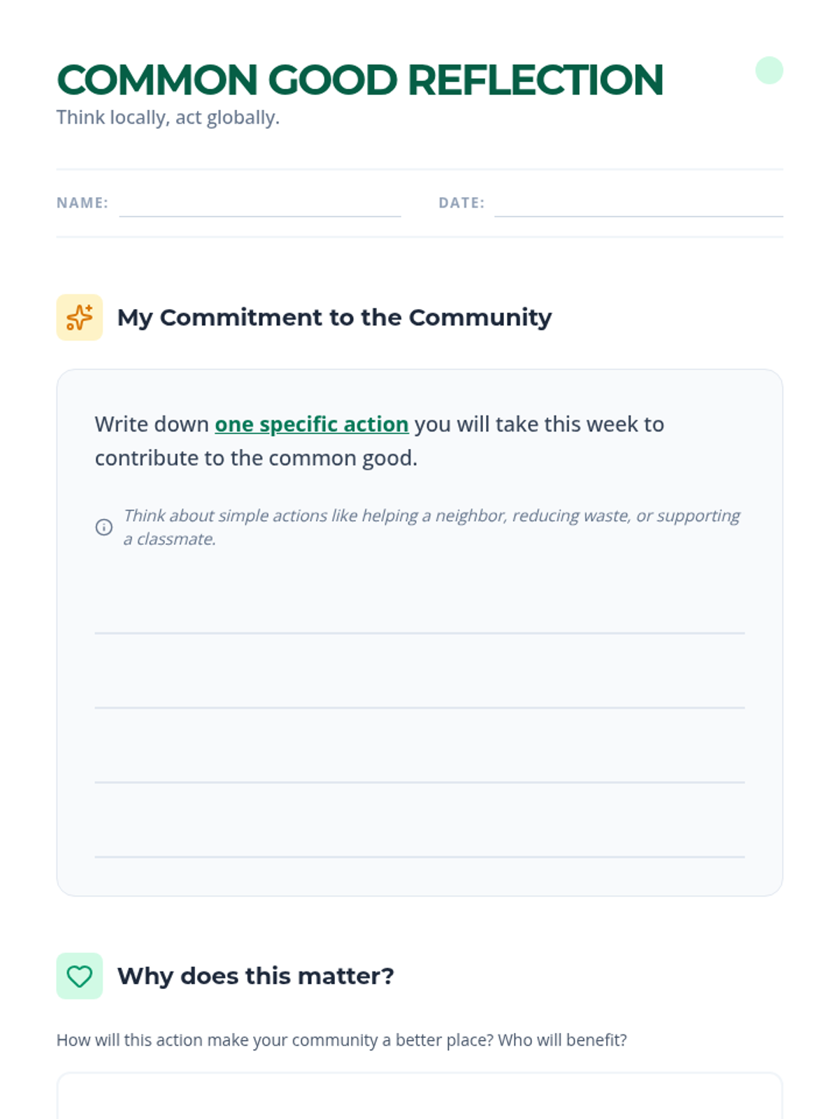This screenshot has height=1119, width=839.
Task: Click the 'COMMON GOOD REFLECTION' title
Action: (x=359, y=80)
